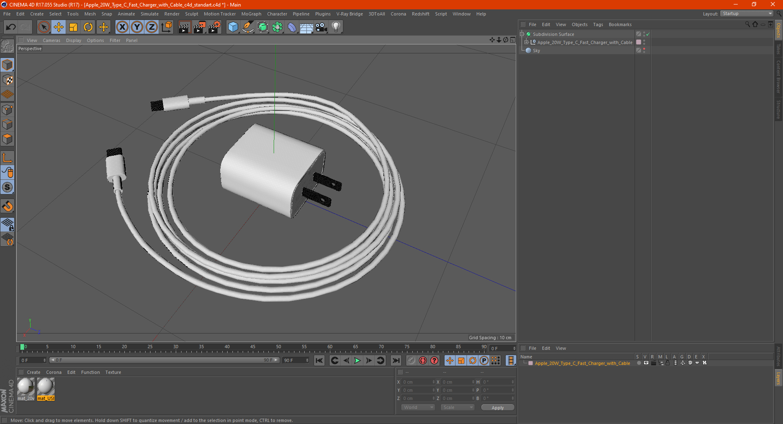Screen dimensions: 783x424
Task: Select the mat_USB material thumbnail
Action: click(x=46, y=389)
